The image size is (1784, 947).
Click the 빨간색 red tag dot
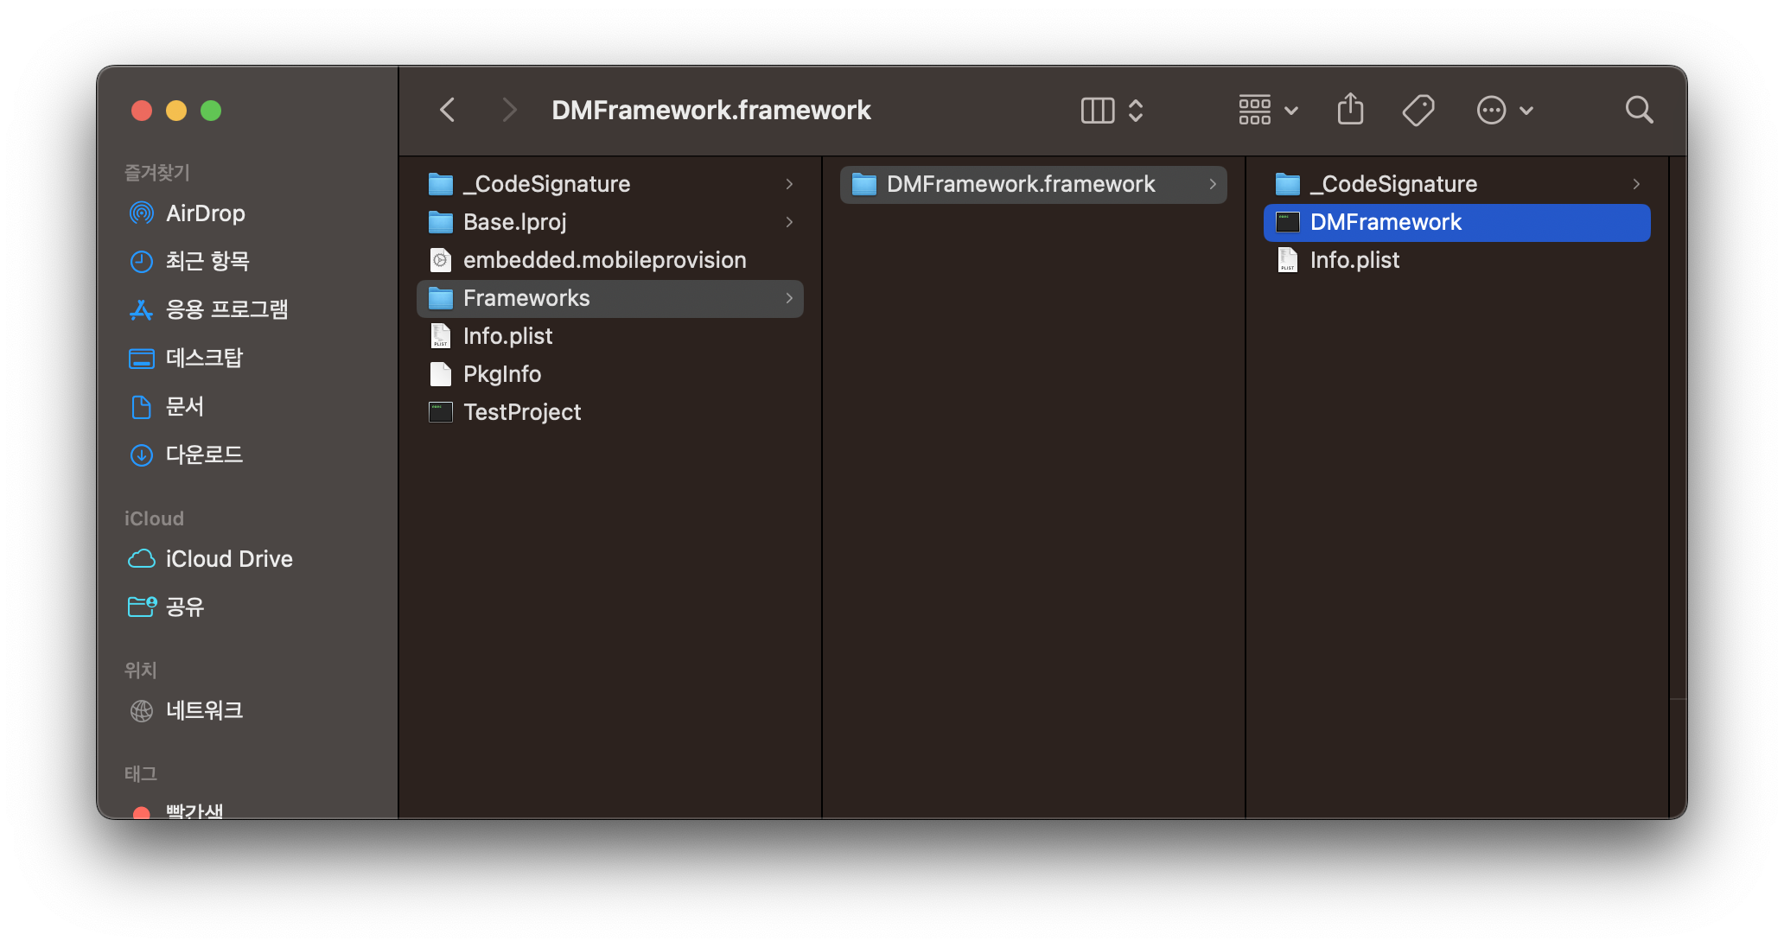pyautogui.click(x=142, y=812)
